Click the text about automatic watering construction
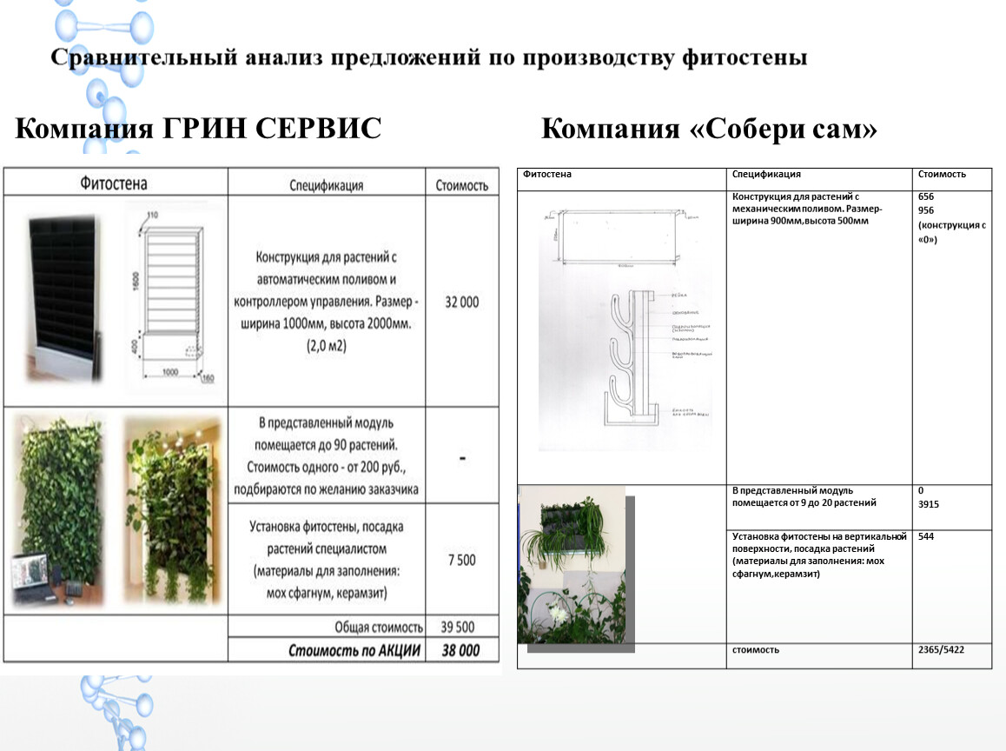Viewport: 1006px width, 751px height. click(326, 301)
